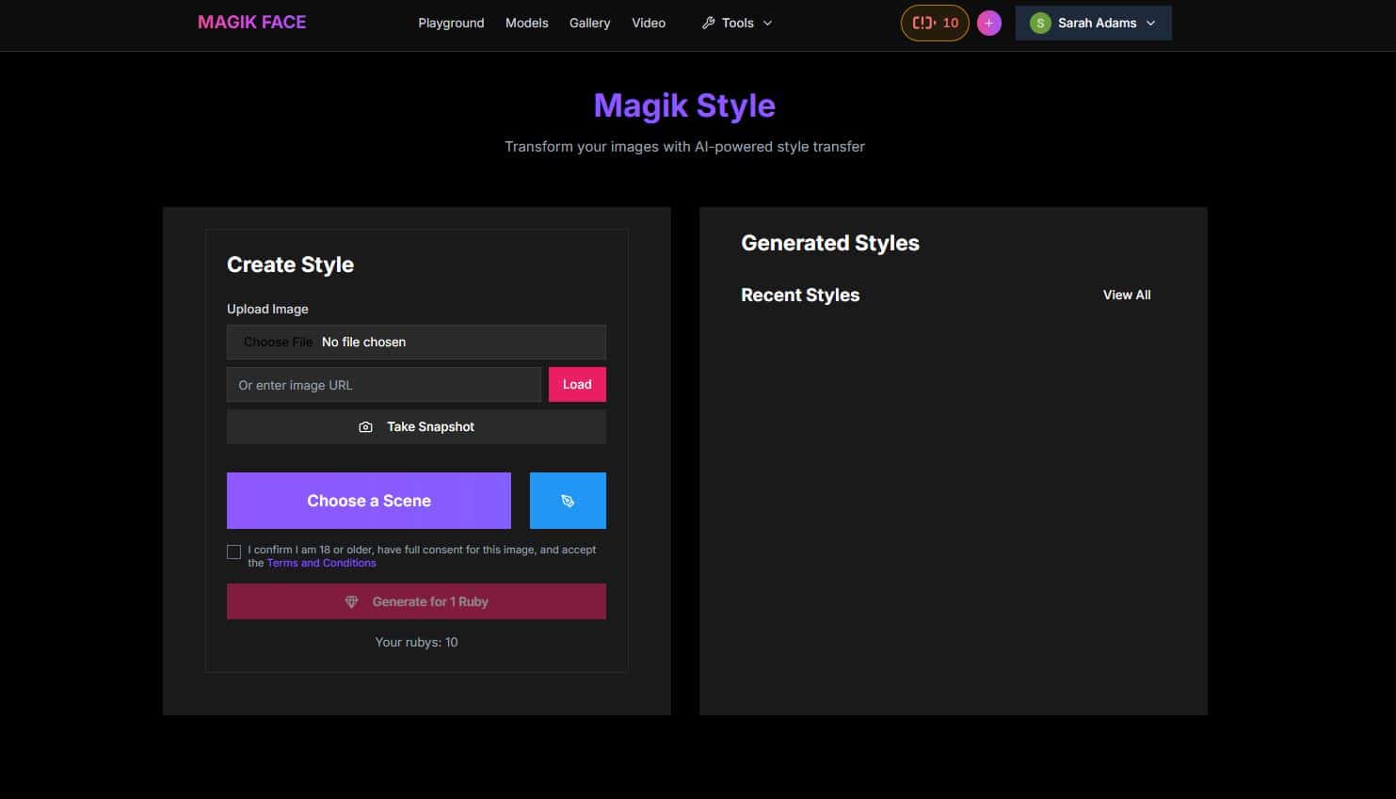Click the 'Your rubys: 10' text
The width and height of the screenshot is (1396, 799).
(x=416, y=642)
